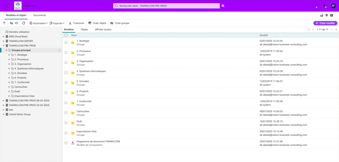The image size is (339, 162).
Task: Go to previous page of results
Action: (x=313, y=29)
